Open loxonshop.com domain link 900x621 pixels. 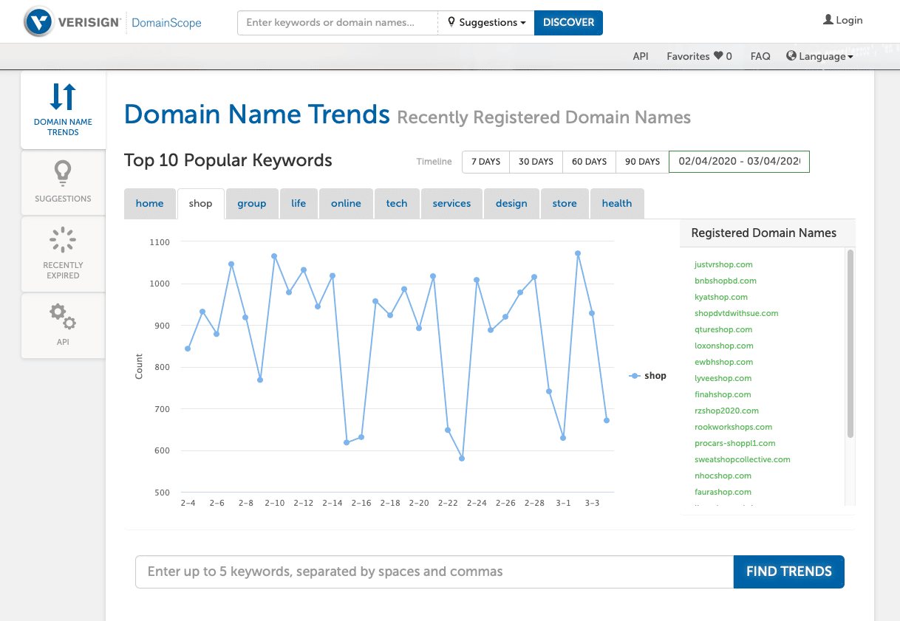click(x=724, y=346)
